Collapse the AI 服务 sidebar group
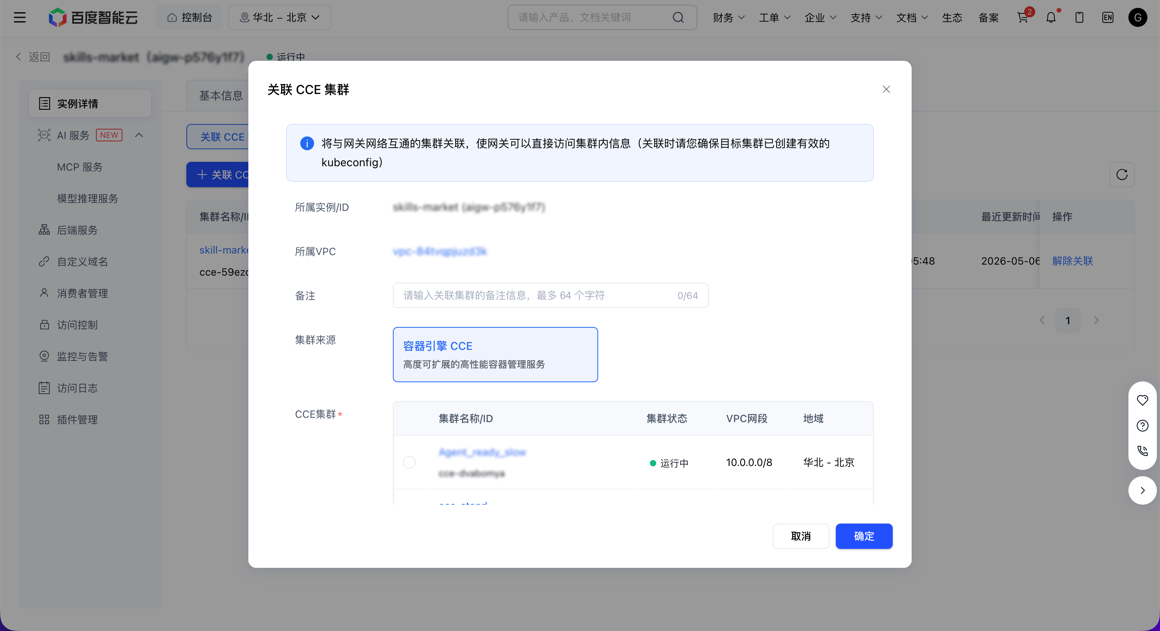Image resolution: width=1160 pixels, height=631 pixels. point(139,135)
